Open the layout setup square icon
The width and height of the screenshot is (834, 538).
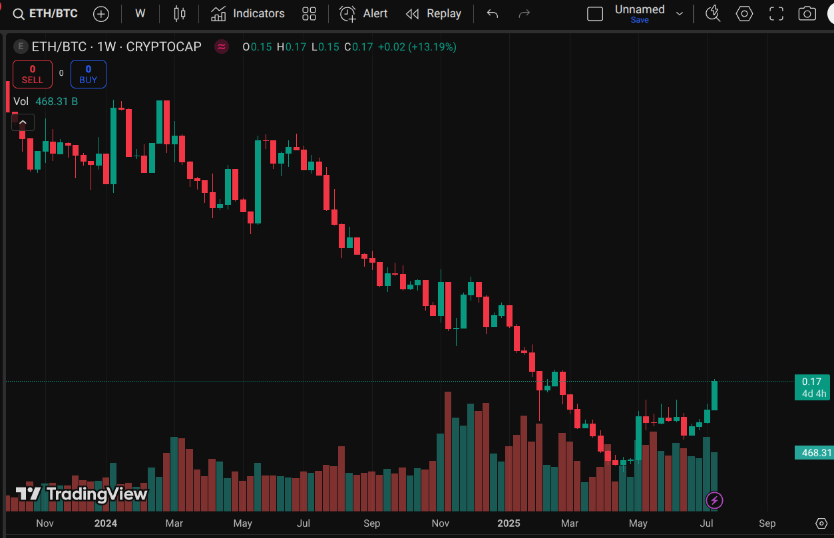[x=595, y=13]
